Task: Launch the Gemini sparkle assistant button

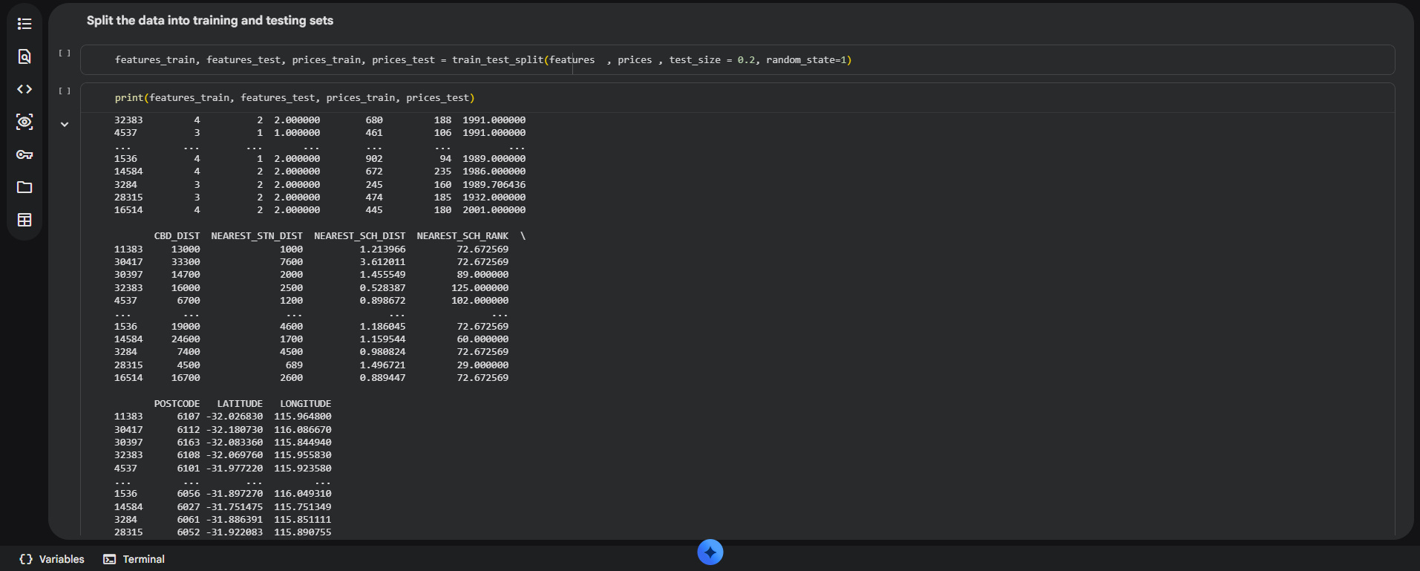Action: pos(710,552)
